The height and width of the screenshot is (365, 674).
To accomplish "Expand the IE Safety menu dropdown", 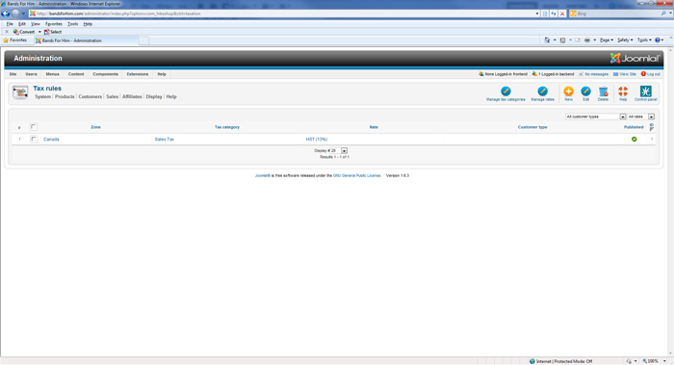I will pos(625,40).
